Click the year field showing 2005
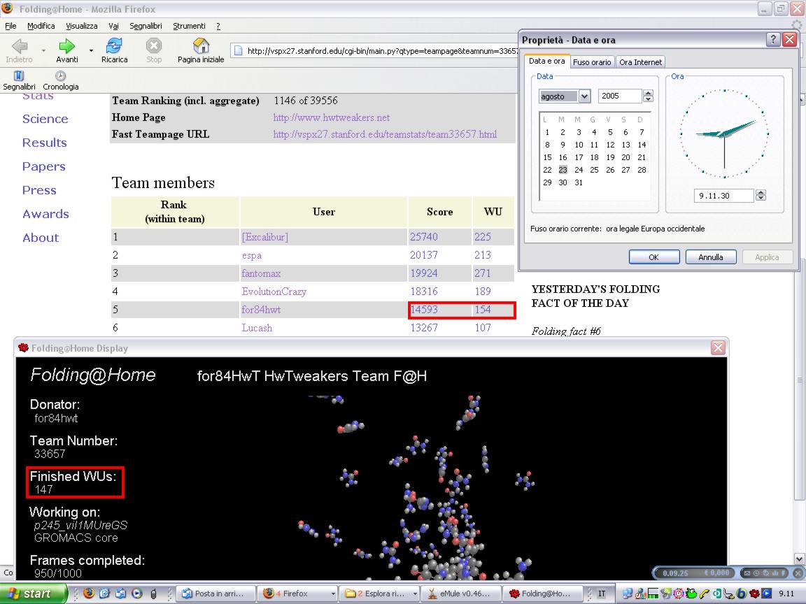The height and width of the screenshot is (604, 806). point(621,96)
